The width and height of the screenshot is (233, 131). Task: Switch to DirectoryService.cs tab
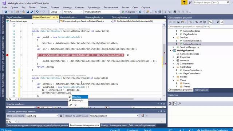[121, 17]
